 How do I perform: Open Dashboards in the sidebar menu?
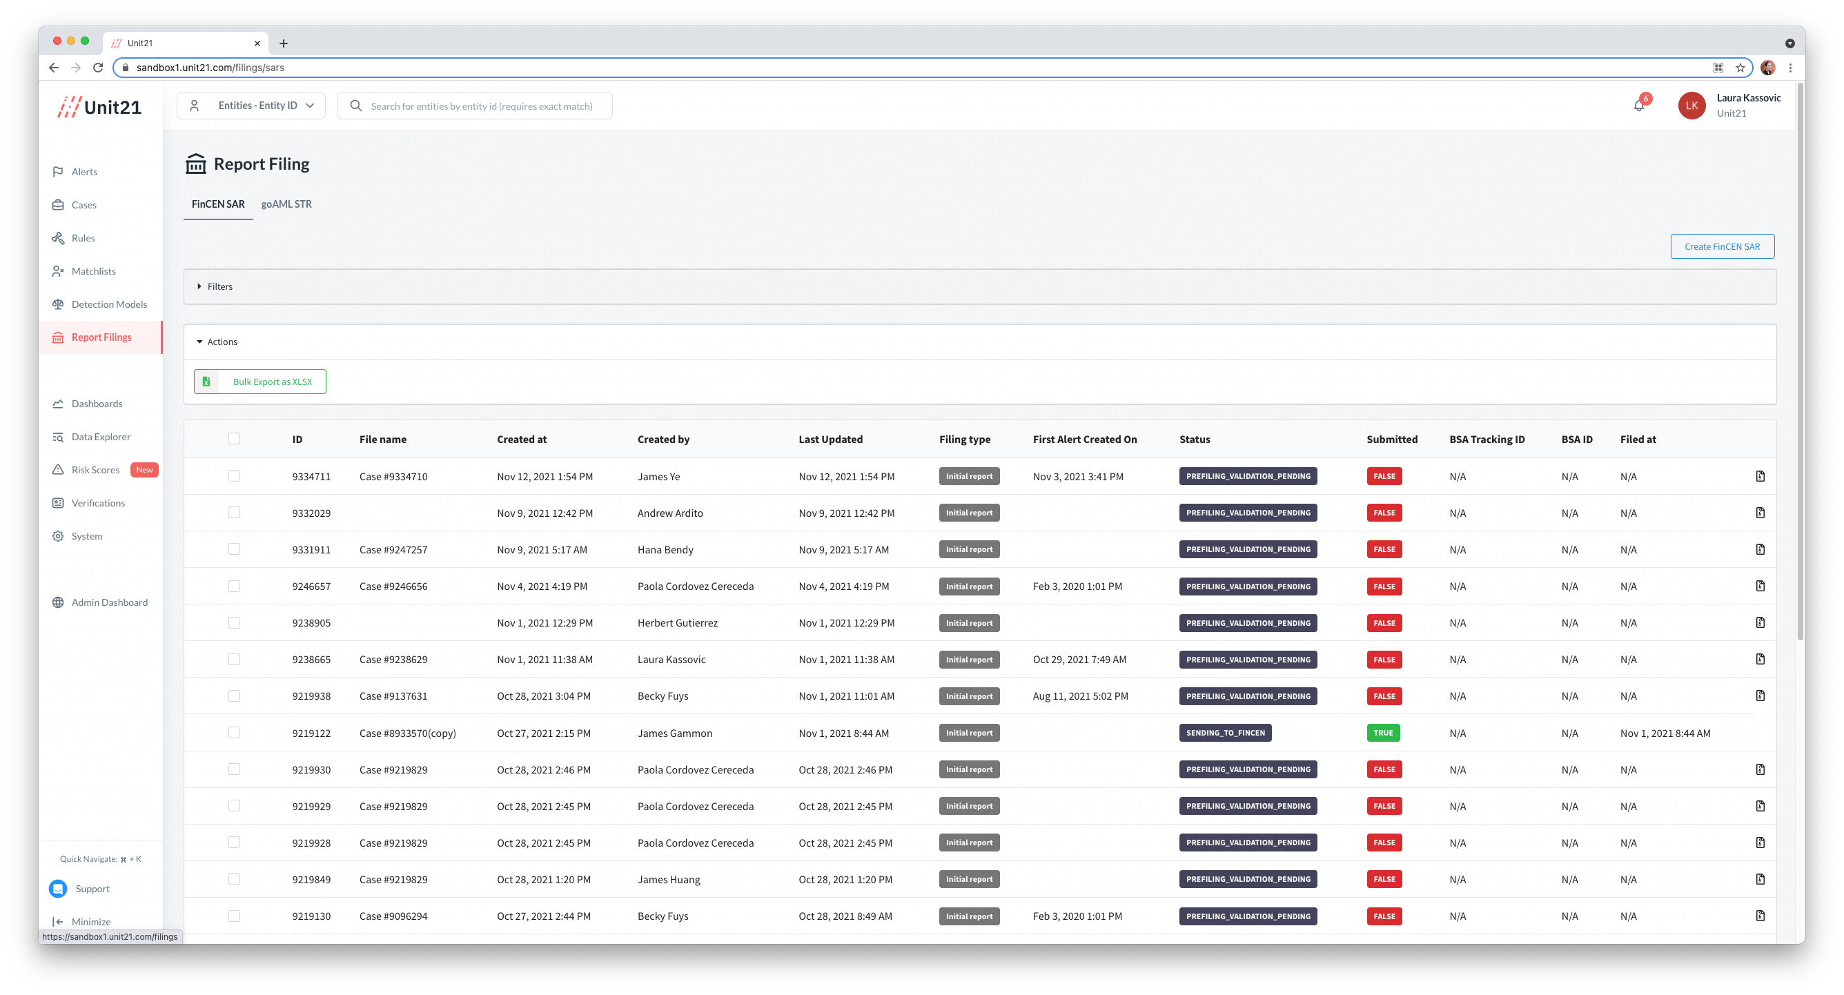[97, 404]
